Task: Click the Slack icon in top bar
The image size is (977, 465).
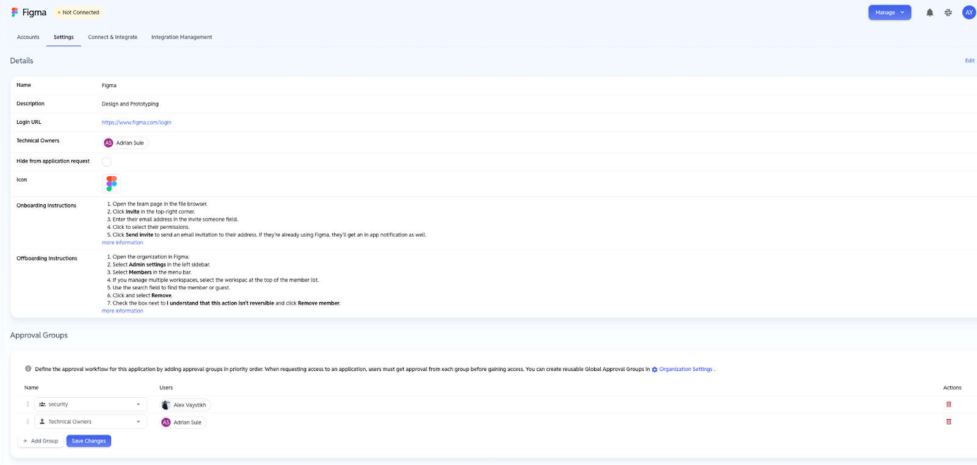Action: 948,12
